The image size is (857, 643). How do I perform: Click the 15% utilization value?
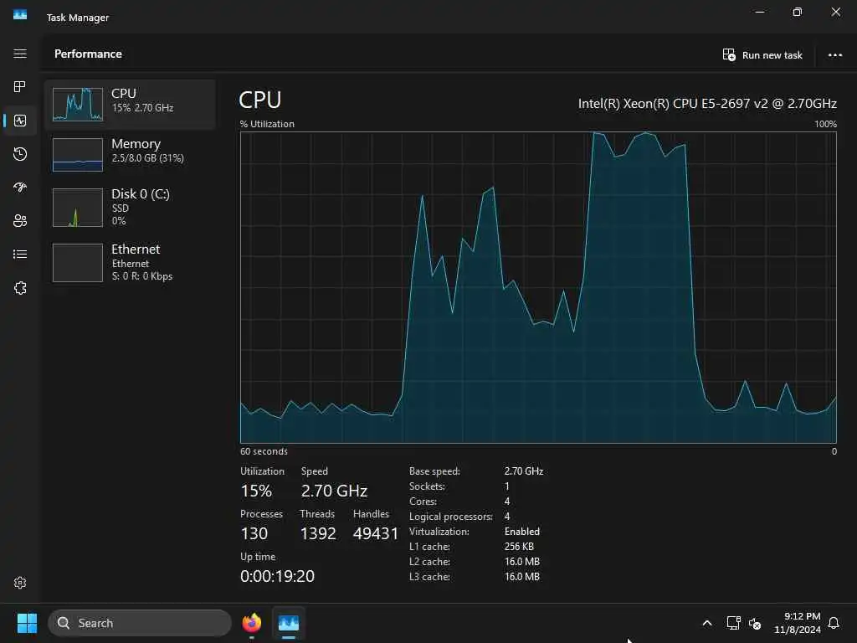pyautogui.click(x=256, y=491)
